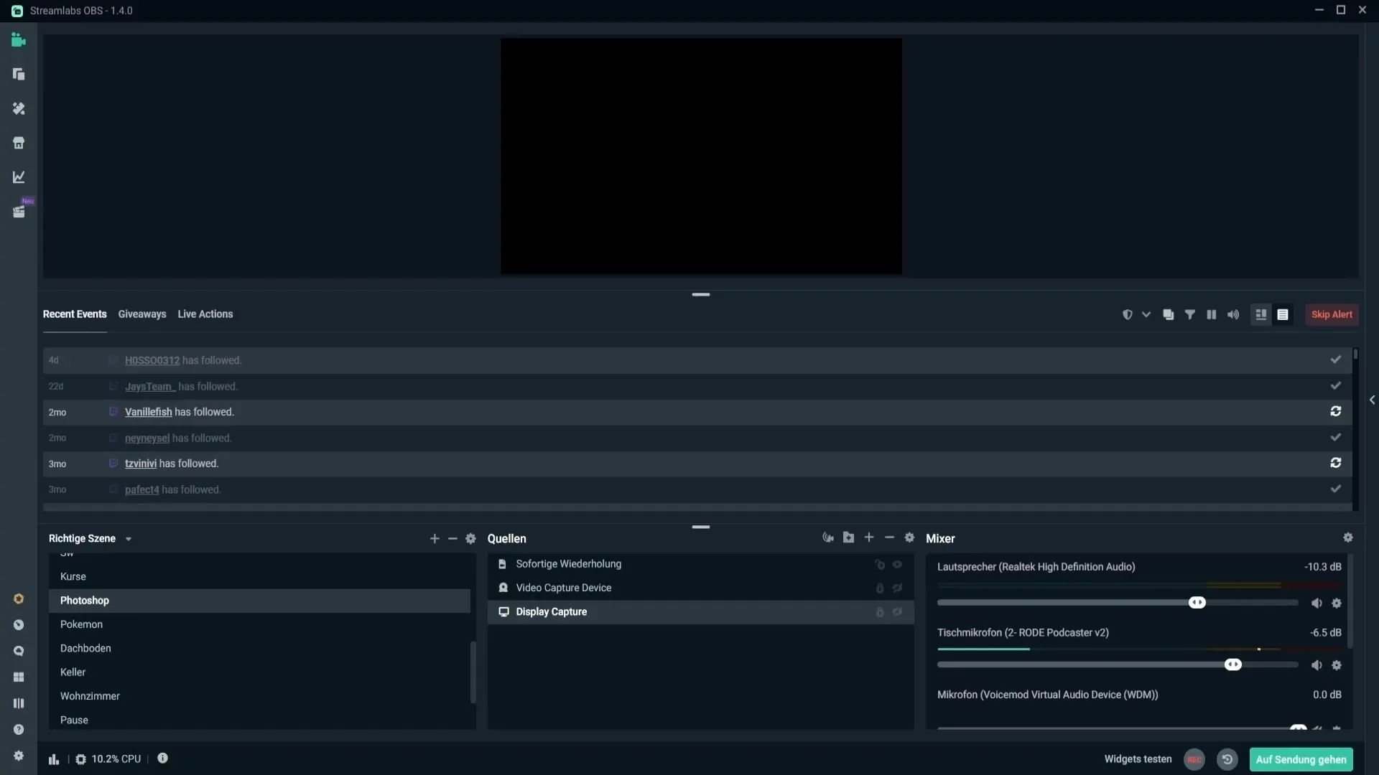Open the Highlighter clapperboard icon marked New
1379x775 pixels.
19,212
